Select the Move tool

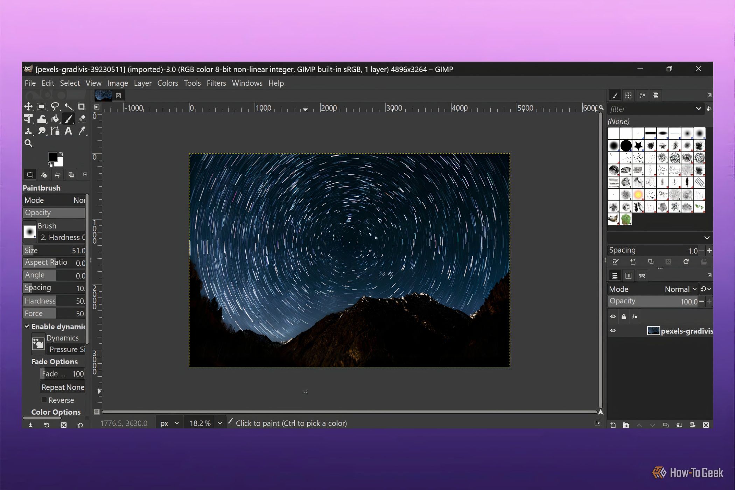[x=28, y=106]
